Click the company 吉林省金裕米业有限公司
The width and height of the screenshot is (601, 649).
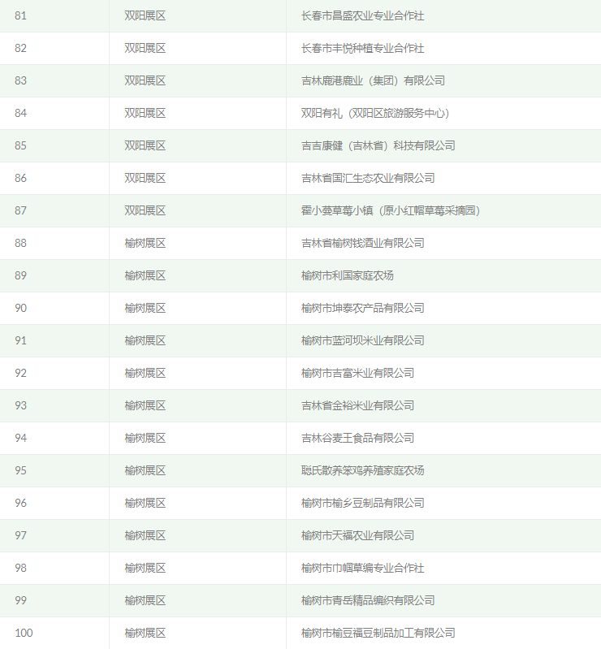point(357,405)
